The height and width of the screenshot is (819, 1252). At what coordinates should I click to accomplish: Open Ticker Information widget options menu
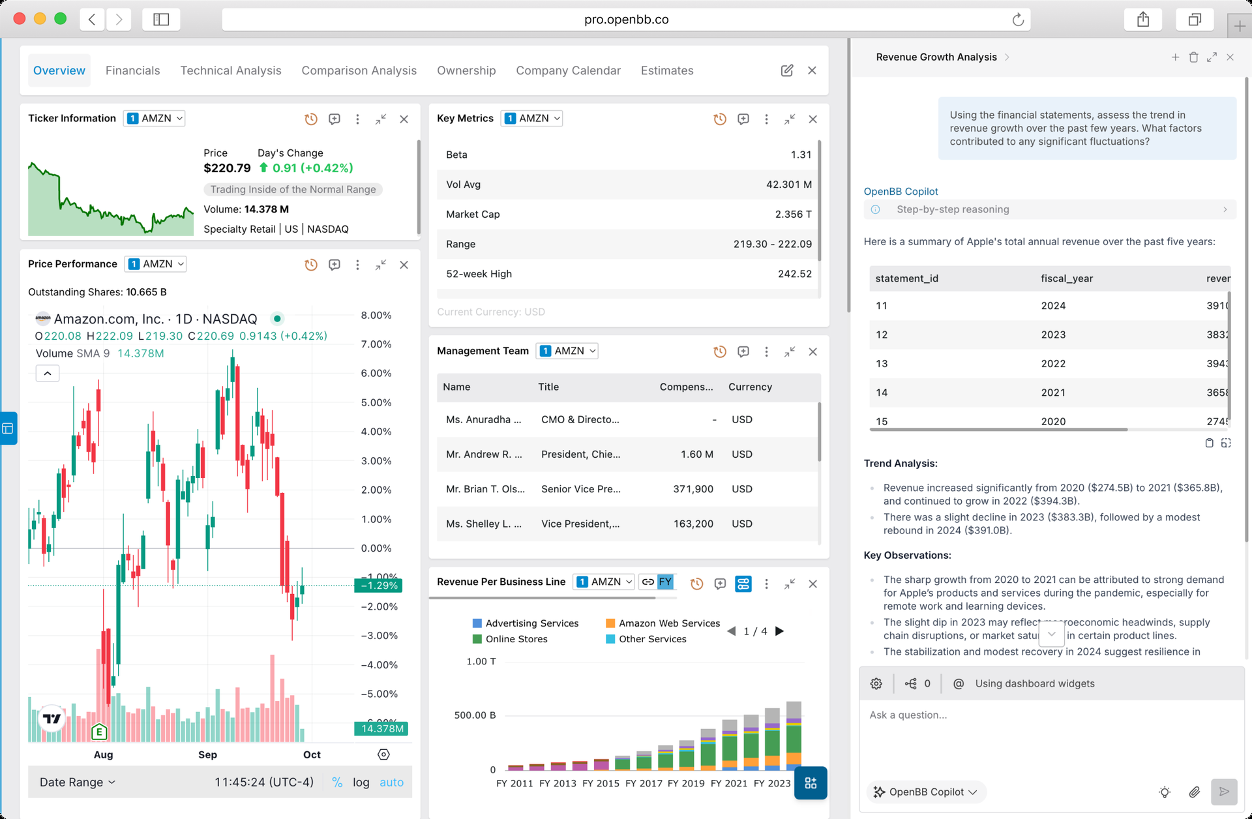coord(357,119)
